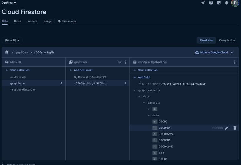Open the DartFrog project dropdown
The width and height of the screenshot is (241, 165).
point(9,3)
